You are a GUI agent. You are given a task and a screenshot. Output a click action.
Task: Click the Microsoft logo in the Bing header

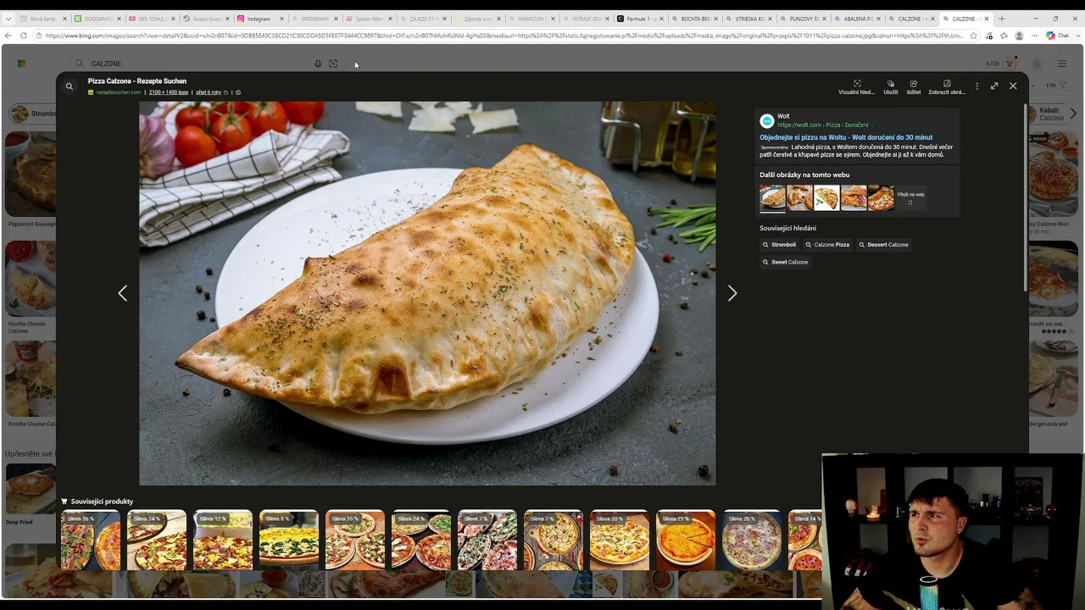click(x=21, y=64)
